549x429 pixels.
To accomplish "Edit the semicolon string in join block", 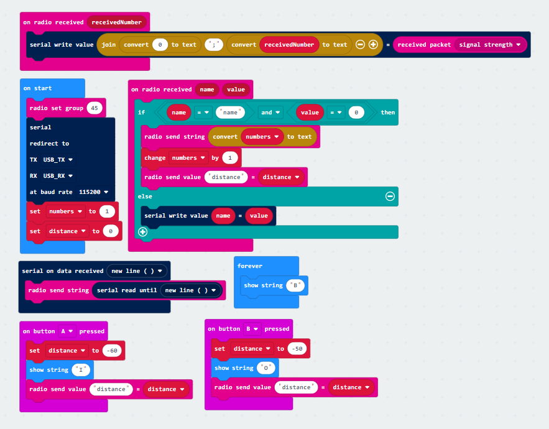I will click(x=214, y=45).
